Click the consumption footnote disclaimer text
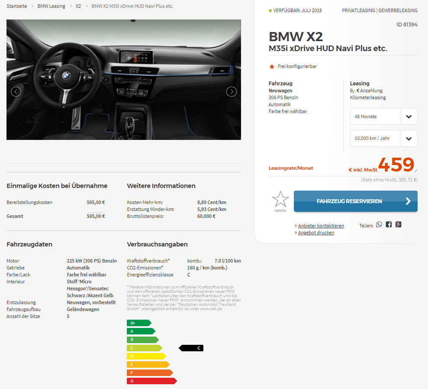428x389 pixels. click(x=183, y=298)
